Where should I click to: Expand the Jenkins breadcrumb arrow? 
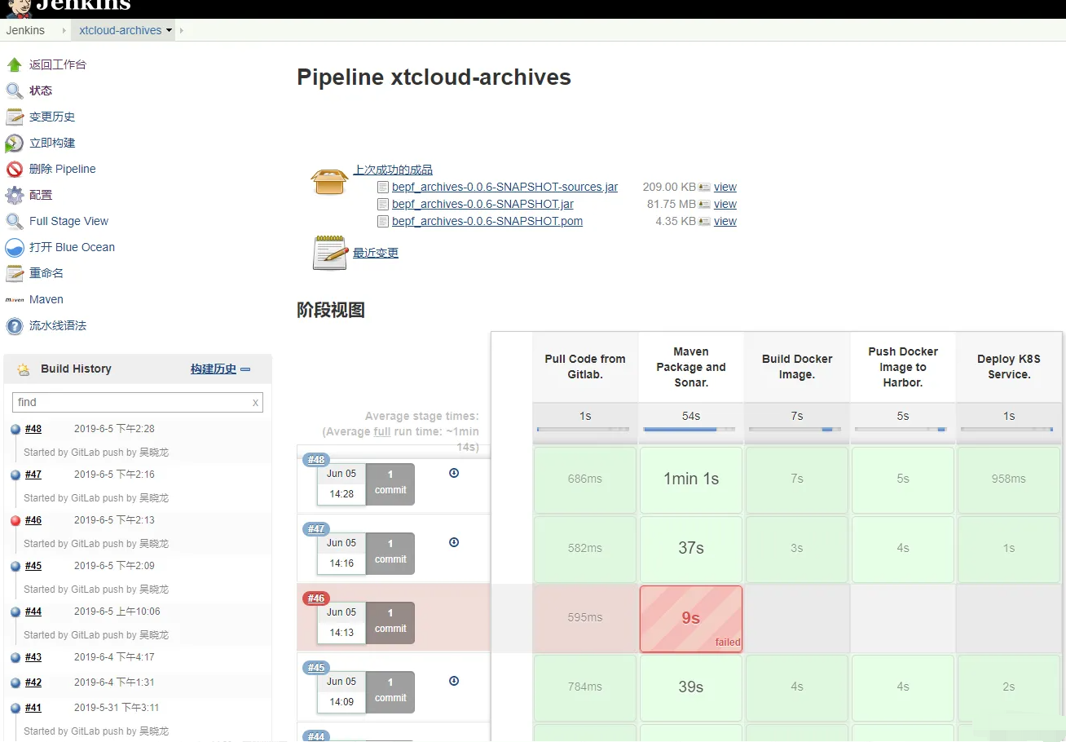(64, 30)
